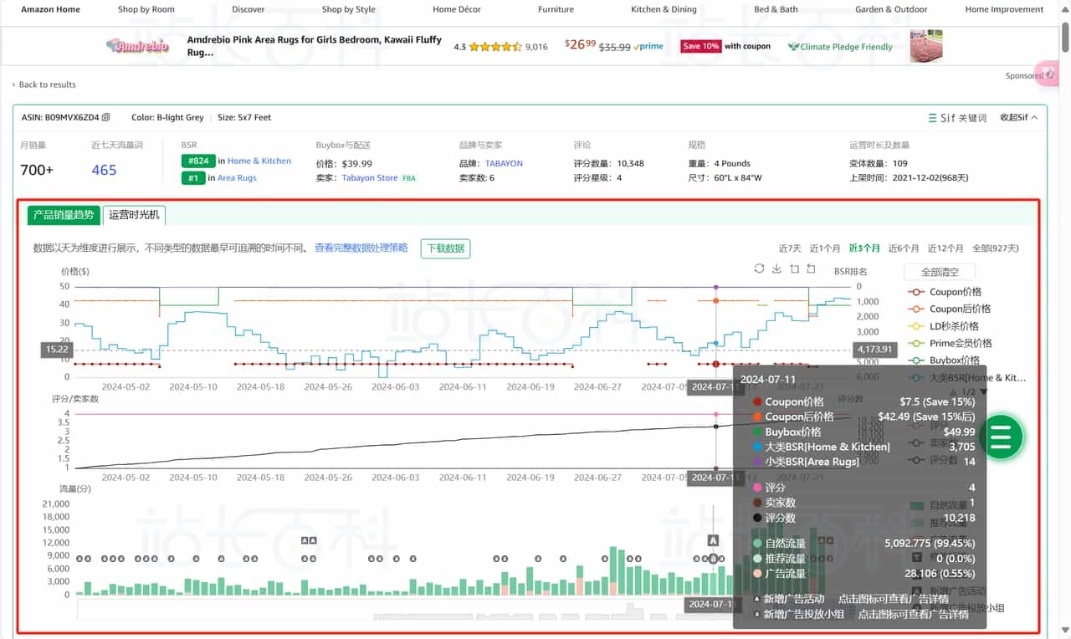The image size is (1071, 639).
Task: Click the chart refresh icon
Action: pos(759,268)
